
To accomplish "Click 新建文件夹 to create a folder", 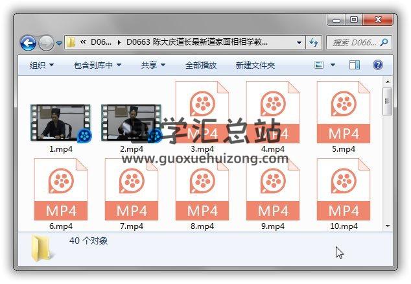I will [x=255, y=65].
